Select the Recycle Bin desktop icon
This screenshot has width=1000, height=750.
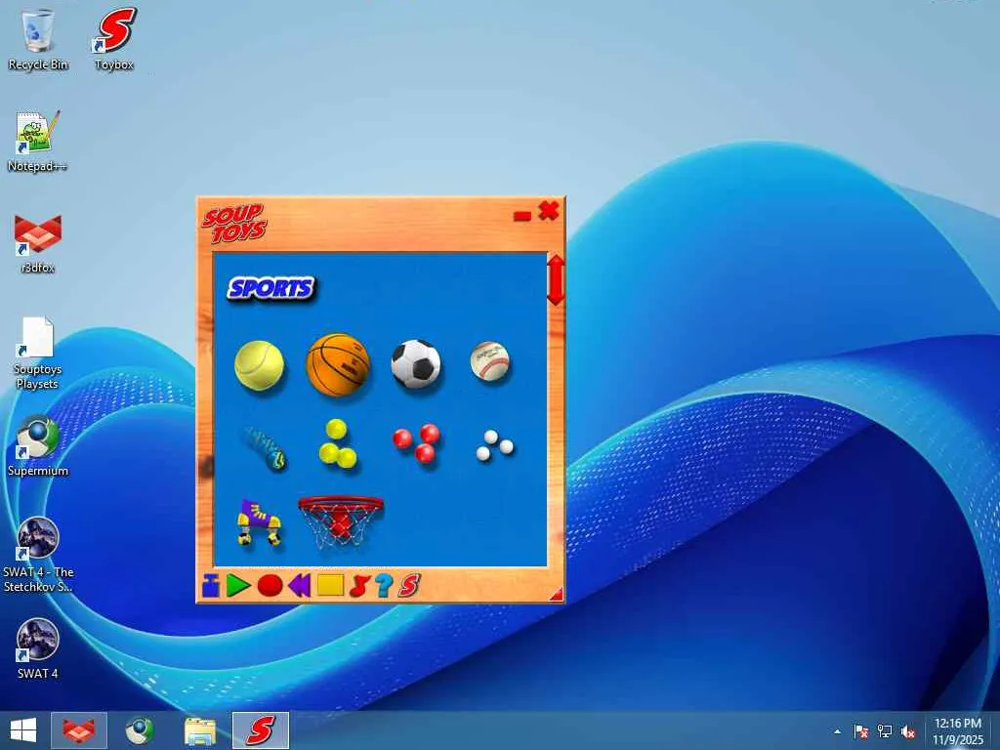(x=38, y=39)
